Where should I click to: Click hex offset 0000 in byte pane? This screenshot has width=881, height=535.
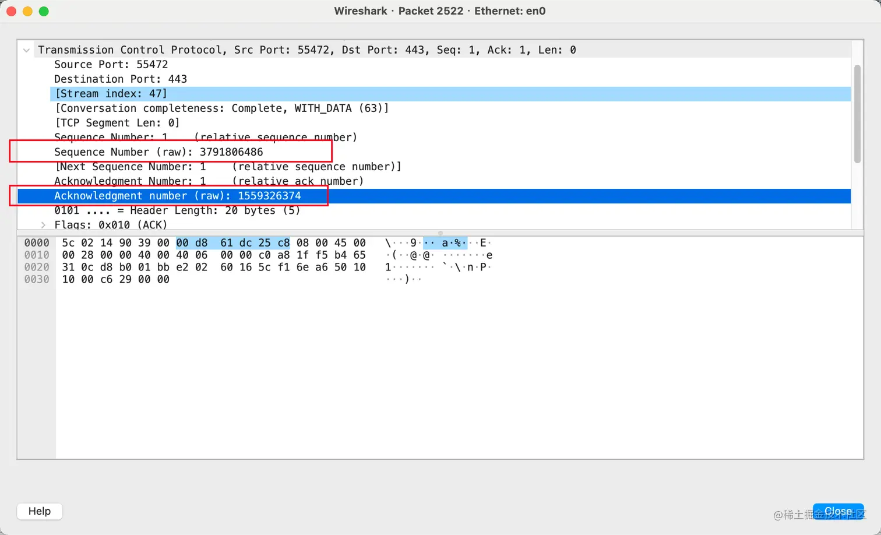37,243
